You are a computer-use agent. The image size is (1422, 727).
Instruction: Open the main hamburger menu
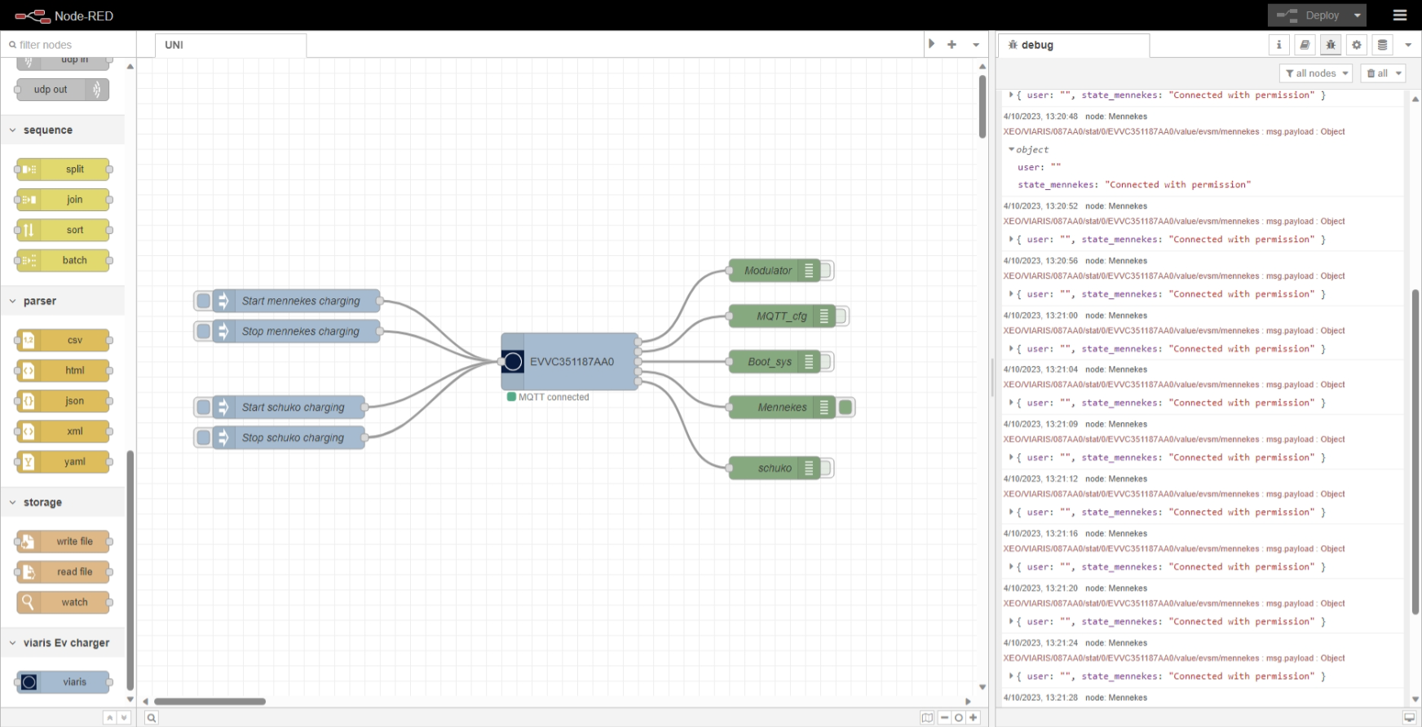[x=1400, y=15]
